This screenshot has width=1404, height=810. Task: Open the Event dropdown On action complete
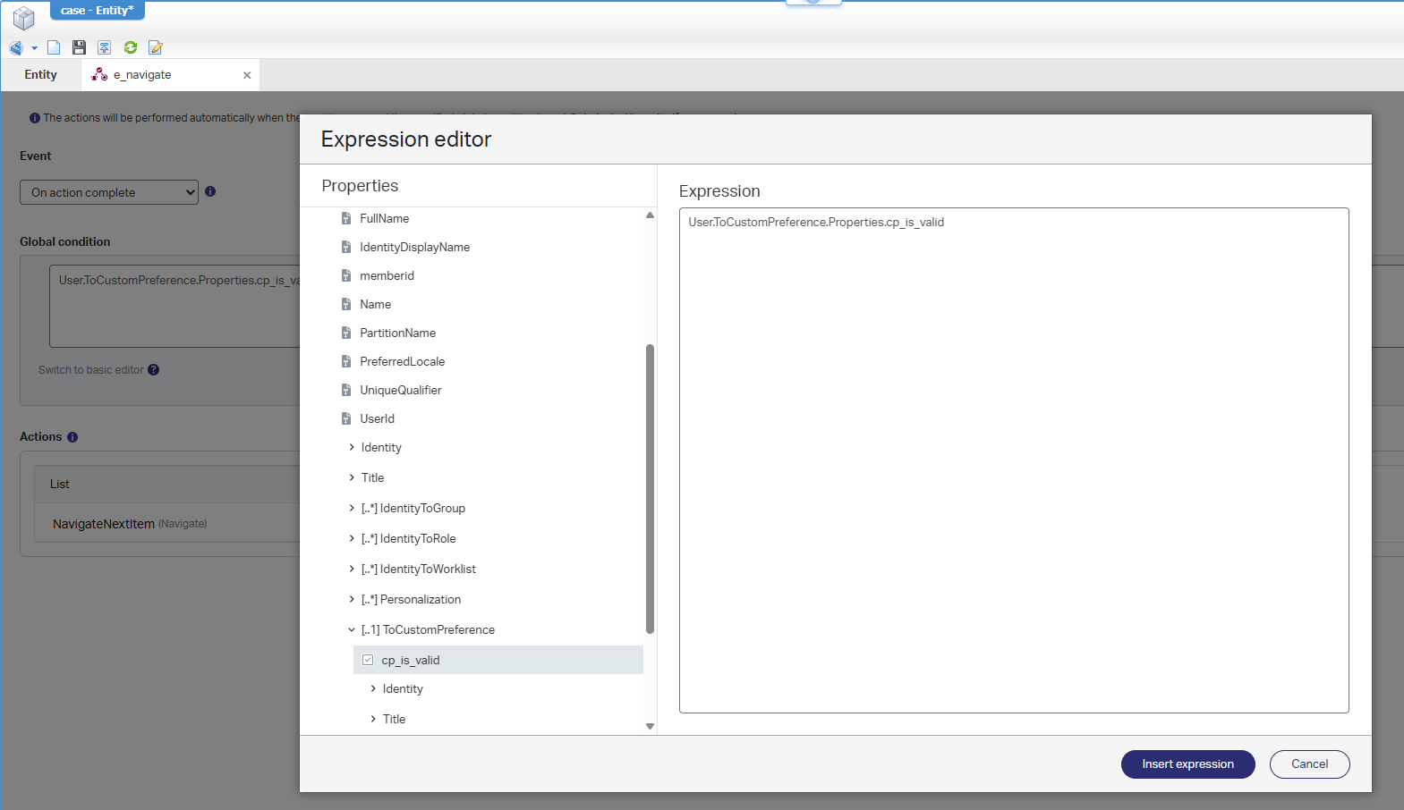click(x=108, y=192)
